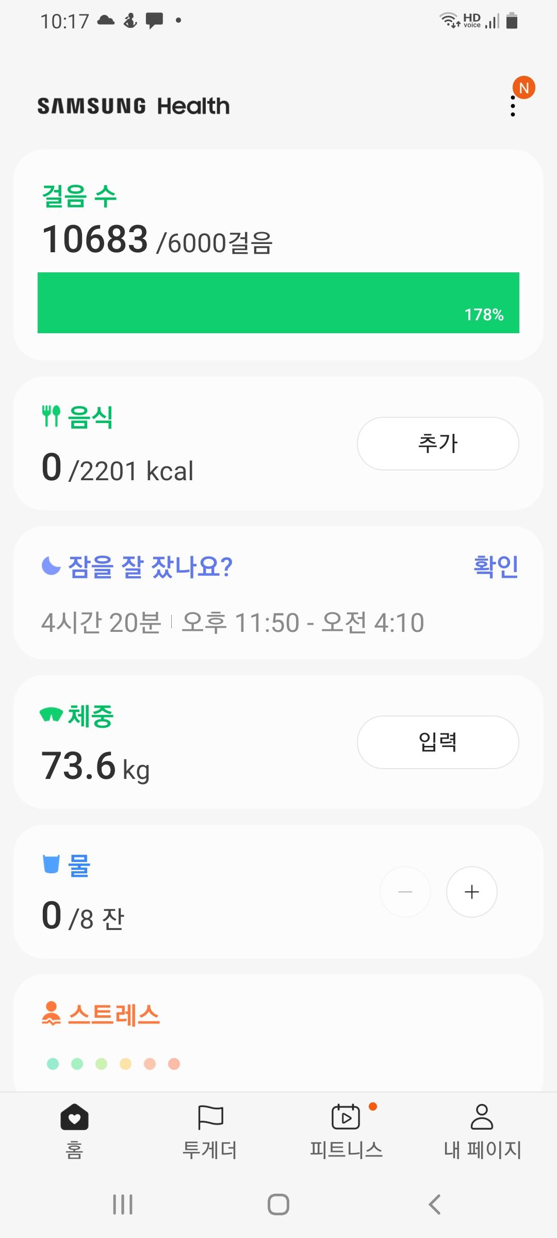This screenshot has width=557, height=1238.
Task: Open the three-dot more options menu
Action: pyautogui.click(x=513, y=106)
